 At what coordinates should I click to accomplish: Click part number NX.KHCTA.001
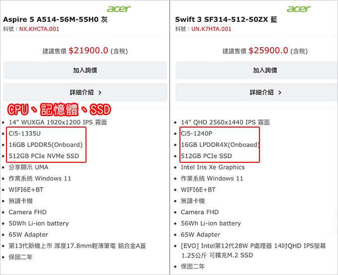pyautogui.click(x=39, y=29)
